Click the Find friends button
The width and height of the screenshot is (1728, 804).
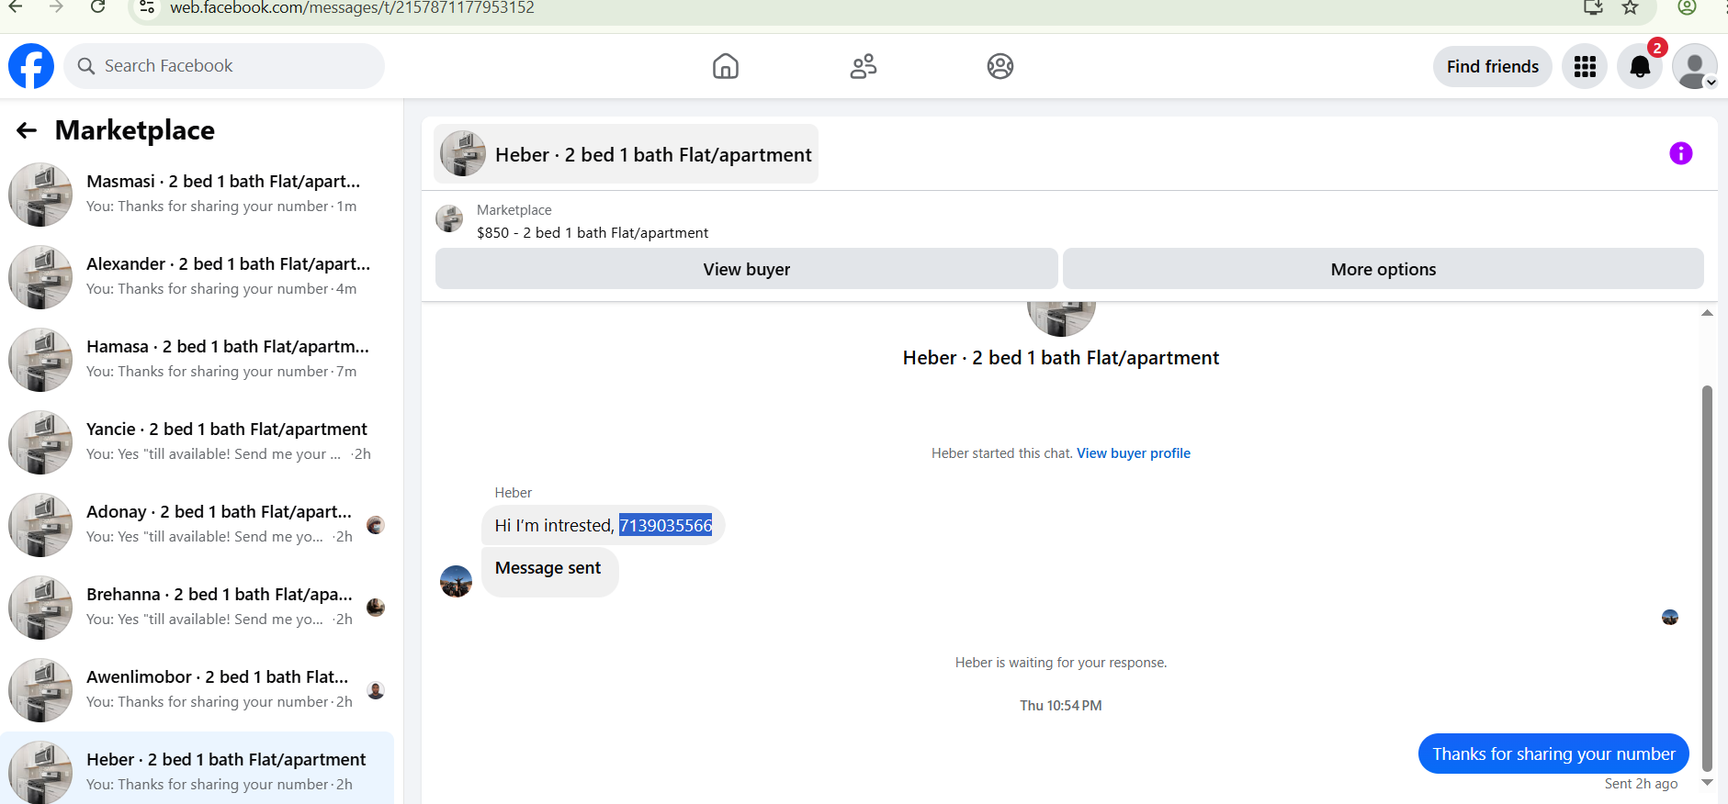(x=1493, y=66)
